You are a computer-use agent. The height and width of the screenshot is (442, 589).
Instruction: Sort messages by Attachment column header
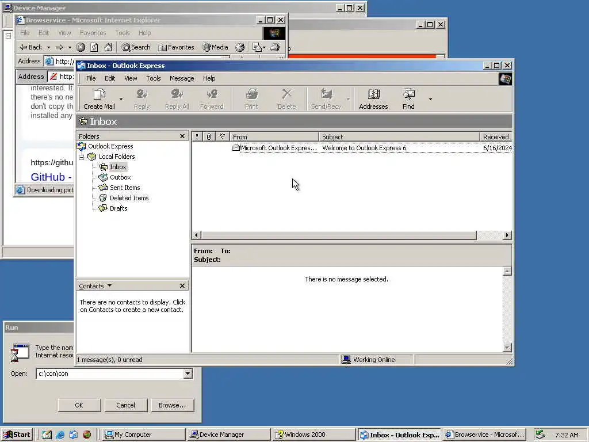(x=209, y=137)
